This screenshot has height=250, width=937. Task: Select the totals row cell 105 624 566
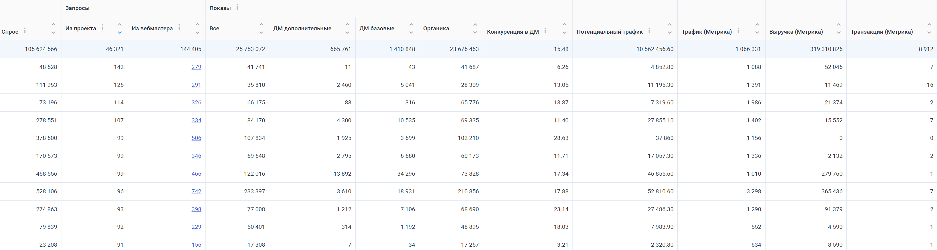pyautogui.click(x=41, y=49)
